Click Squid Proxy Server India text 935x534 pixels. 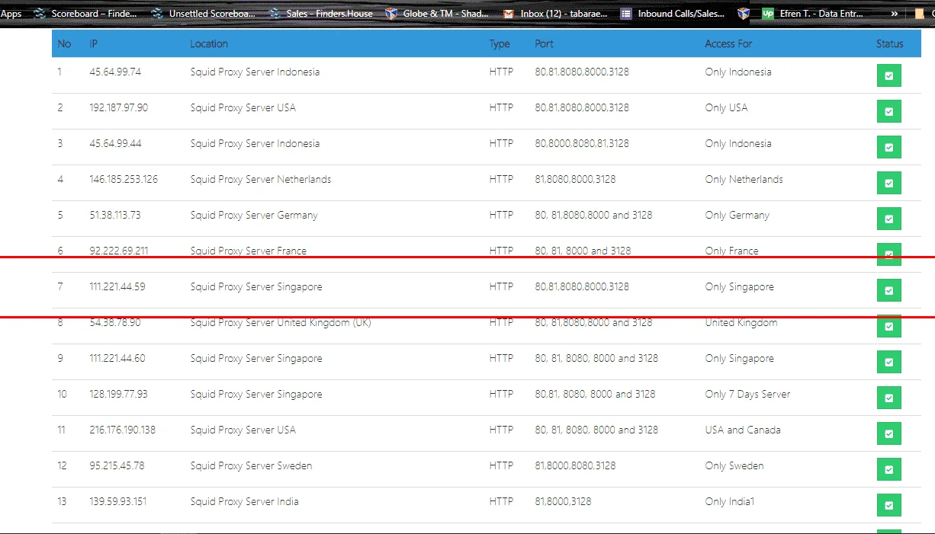point(244,501)
